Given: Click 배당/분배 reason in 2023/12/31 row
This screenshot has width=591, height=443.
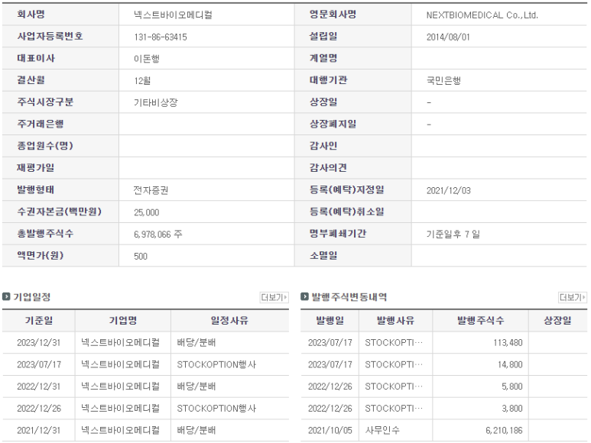Looking at the screenshot, I should click(196, 342).
